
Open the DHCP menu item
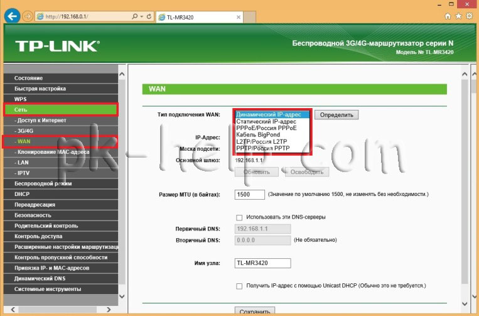(x=61, y=194)
